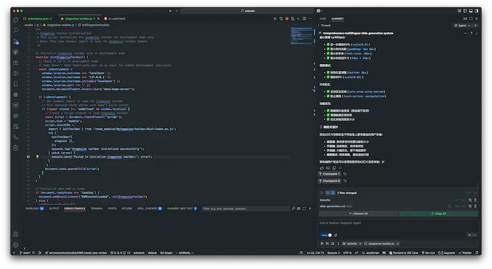Open Source Control view in activity bar

click(16, 41)
